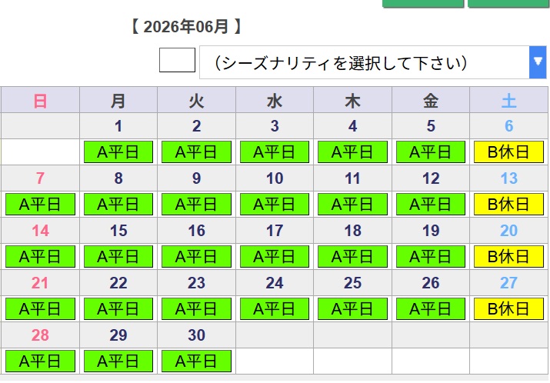This screenshot has height=383, width=550.
Task: Click the A平日 button for June 17
Action: tap(275, 257)
